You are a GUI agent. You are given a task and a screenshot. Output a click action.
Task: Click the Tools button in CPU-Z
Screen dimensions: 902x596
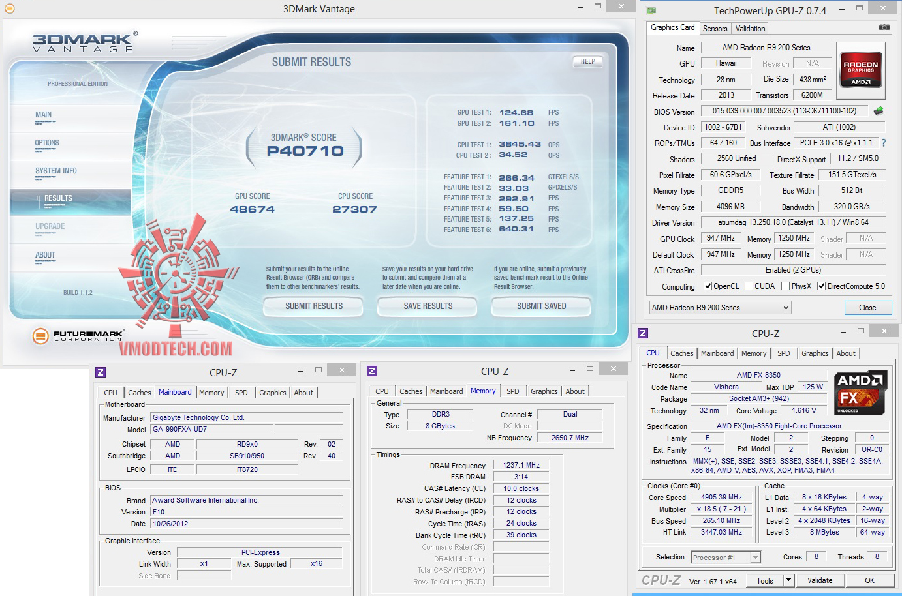[765, 580]
